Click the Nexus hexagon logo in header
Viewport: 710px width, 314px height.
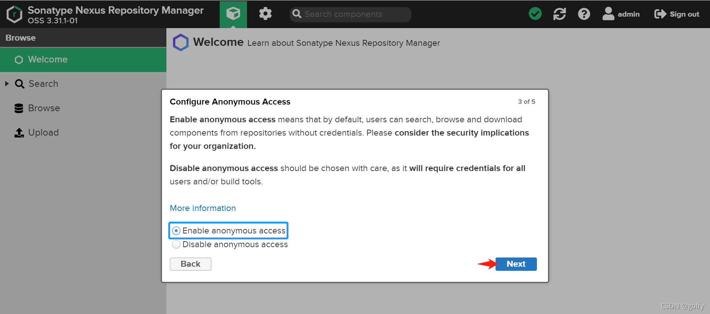tap(14, 14)
